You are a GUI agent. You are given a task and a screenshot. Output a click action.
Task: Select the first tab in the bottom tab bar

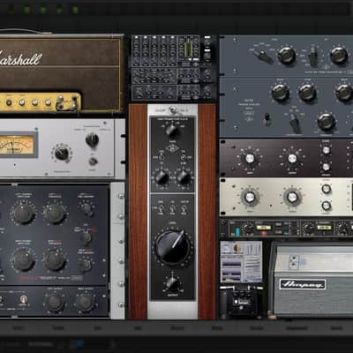(18, 327)
